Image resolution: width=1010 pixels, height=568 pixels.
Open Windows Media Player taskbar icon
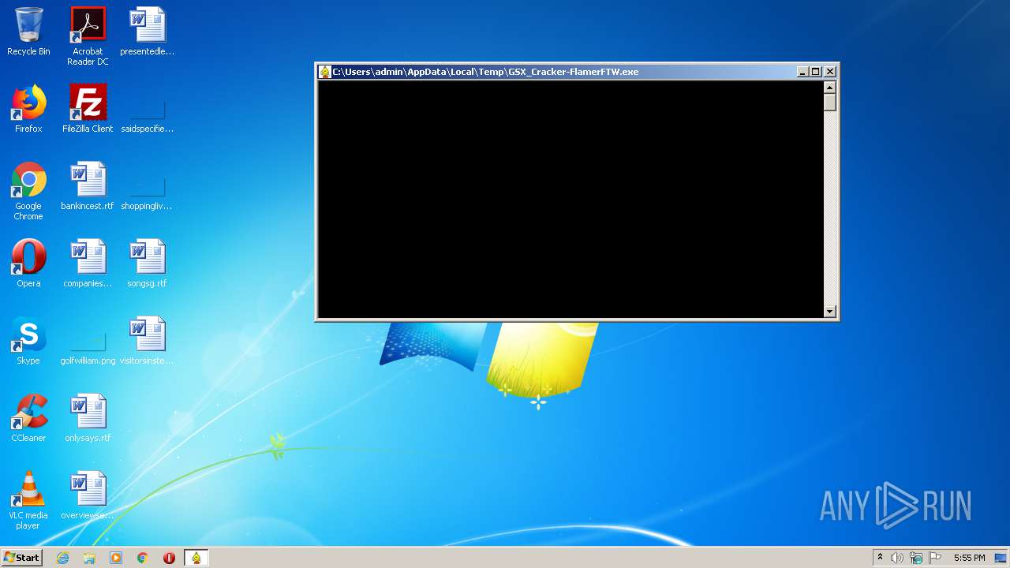pos(116,558)
